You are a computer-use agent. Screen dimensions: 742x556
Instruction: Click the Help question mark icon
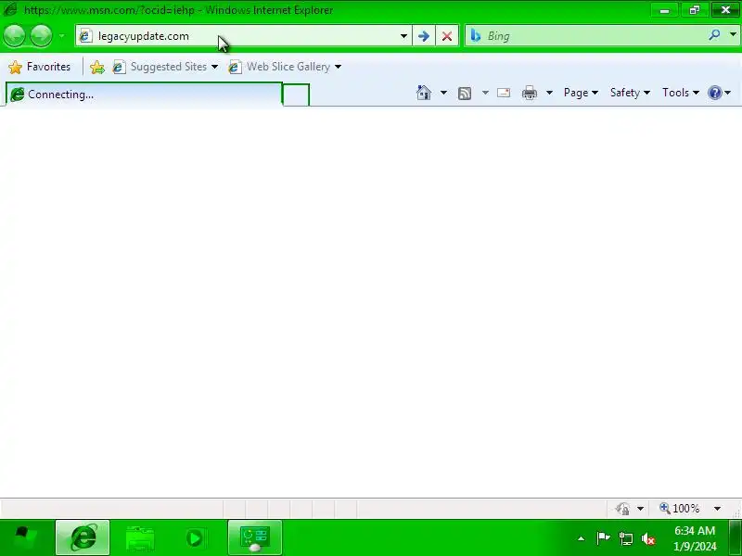pos(714,93)
